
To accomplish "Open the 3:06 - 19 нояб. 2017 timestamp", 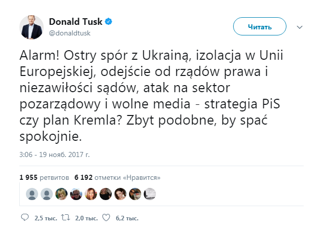I will (54, 154).
